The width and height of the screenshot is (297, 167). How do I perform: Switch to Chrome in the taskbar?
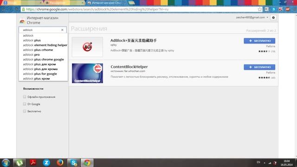tap(87, 163)
